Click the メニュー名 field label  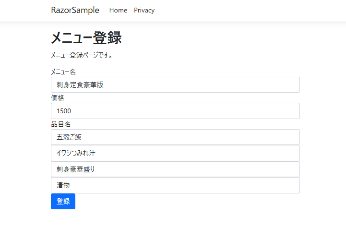[x=63, y=72]
